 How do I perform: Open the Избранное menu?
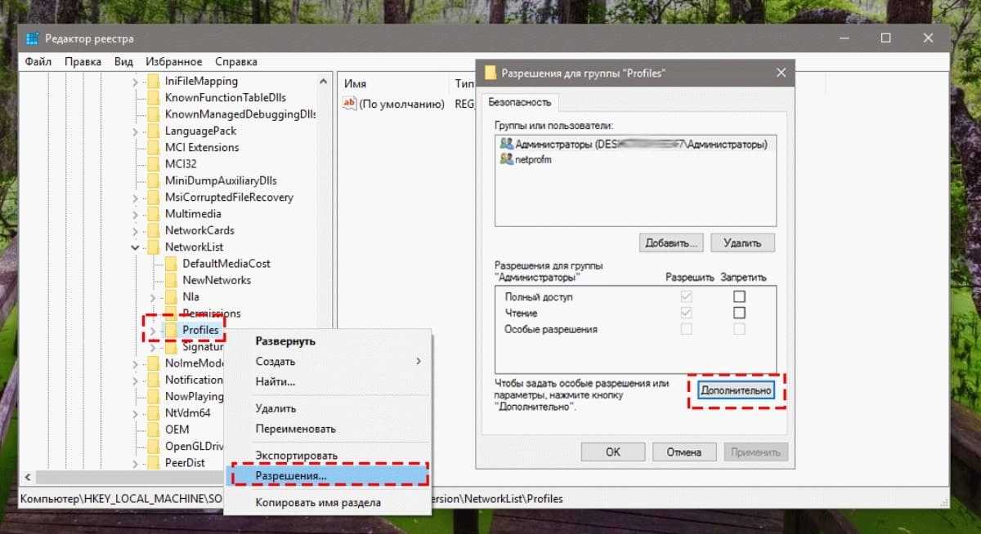point(174,61)
